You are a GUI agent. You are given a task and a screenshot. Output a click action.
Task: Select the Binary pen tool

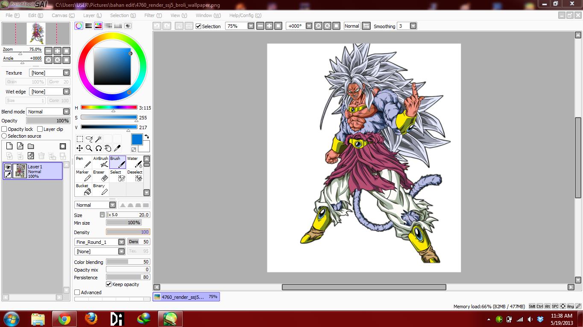100,189
